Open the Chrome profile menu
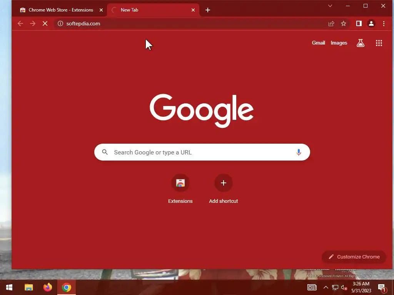 point(371,23)
